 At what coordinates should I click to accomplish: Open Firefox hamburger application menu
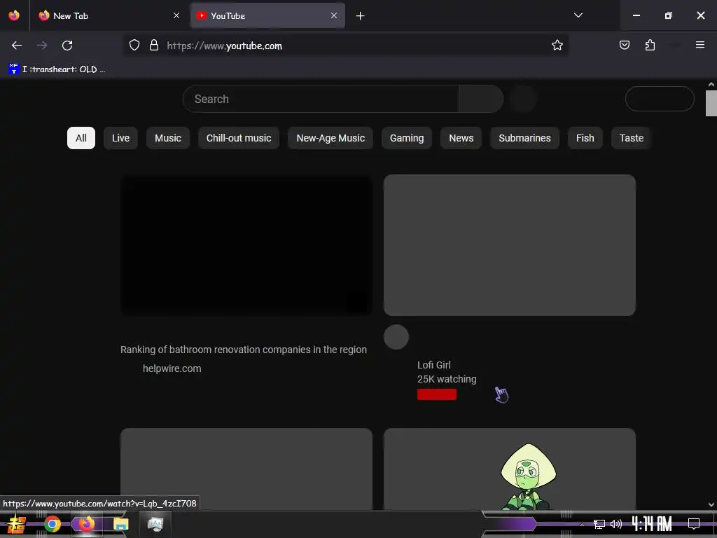coord(699,45)
